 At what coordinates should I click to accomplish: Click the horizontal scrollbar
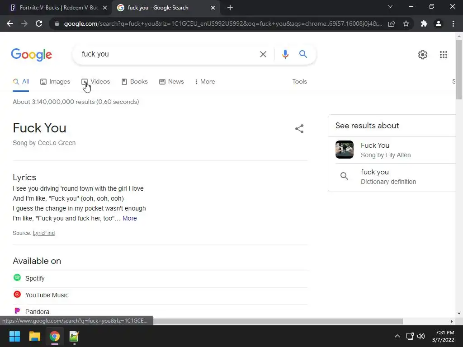tap(278, 321)
